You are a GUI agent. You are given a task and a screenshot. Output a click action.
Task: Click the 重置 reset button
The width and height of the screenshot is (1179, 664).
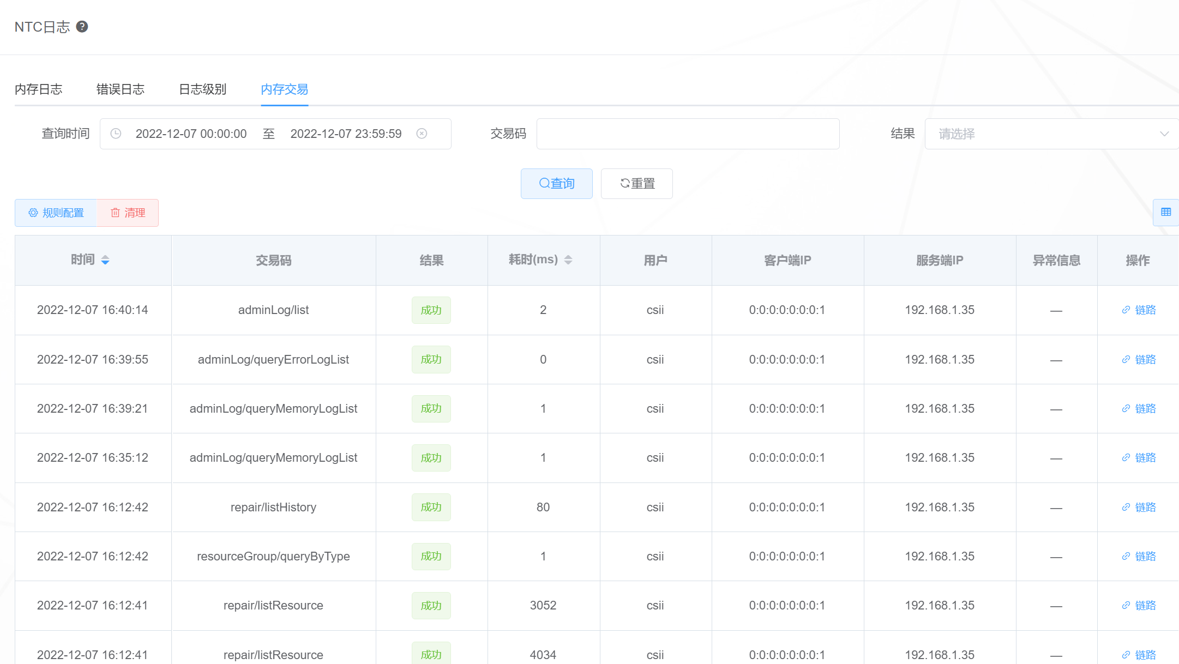(637, 184)
